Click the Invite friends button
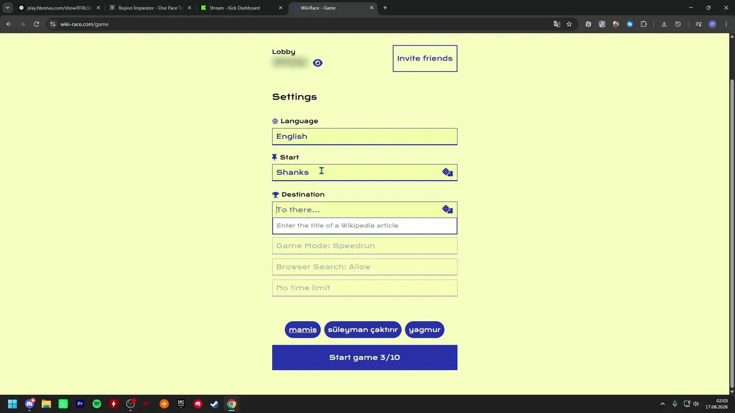 425,59
